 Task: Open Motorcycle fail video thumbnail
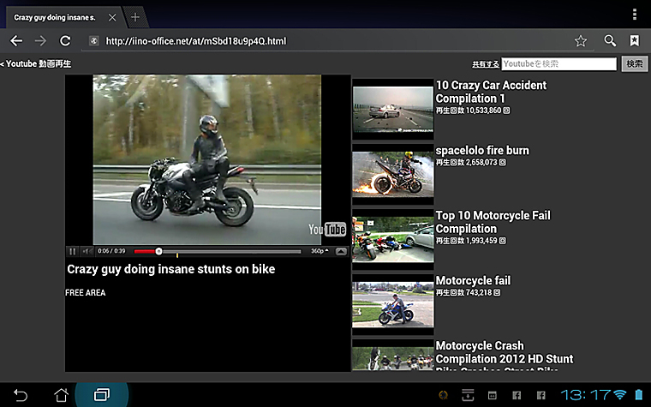tap(393, 304)
